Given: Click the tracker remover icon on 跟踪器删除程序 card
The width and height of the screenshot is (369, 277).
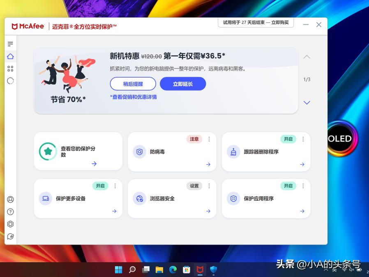Looking at the screenshot, I should click(233, 151).
